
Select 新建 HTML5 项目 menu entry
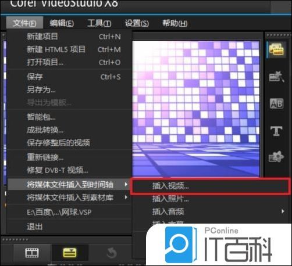pos(70,49)
